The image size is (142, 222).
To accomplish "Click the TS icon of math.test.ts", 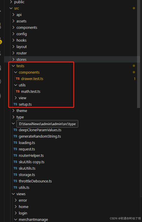I will pos(18,91).
